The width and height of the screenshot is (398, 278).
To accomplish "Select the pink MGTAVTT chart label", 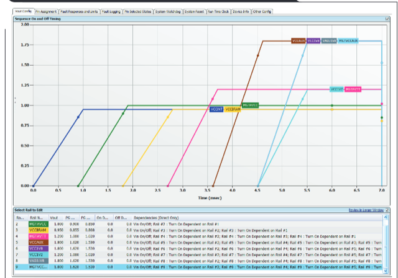I will pyautogui.click(x=353, y=89).
